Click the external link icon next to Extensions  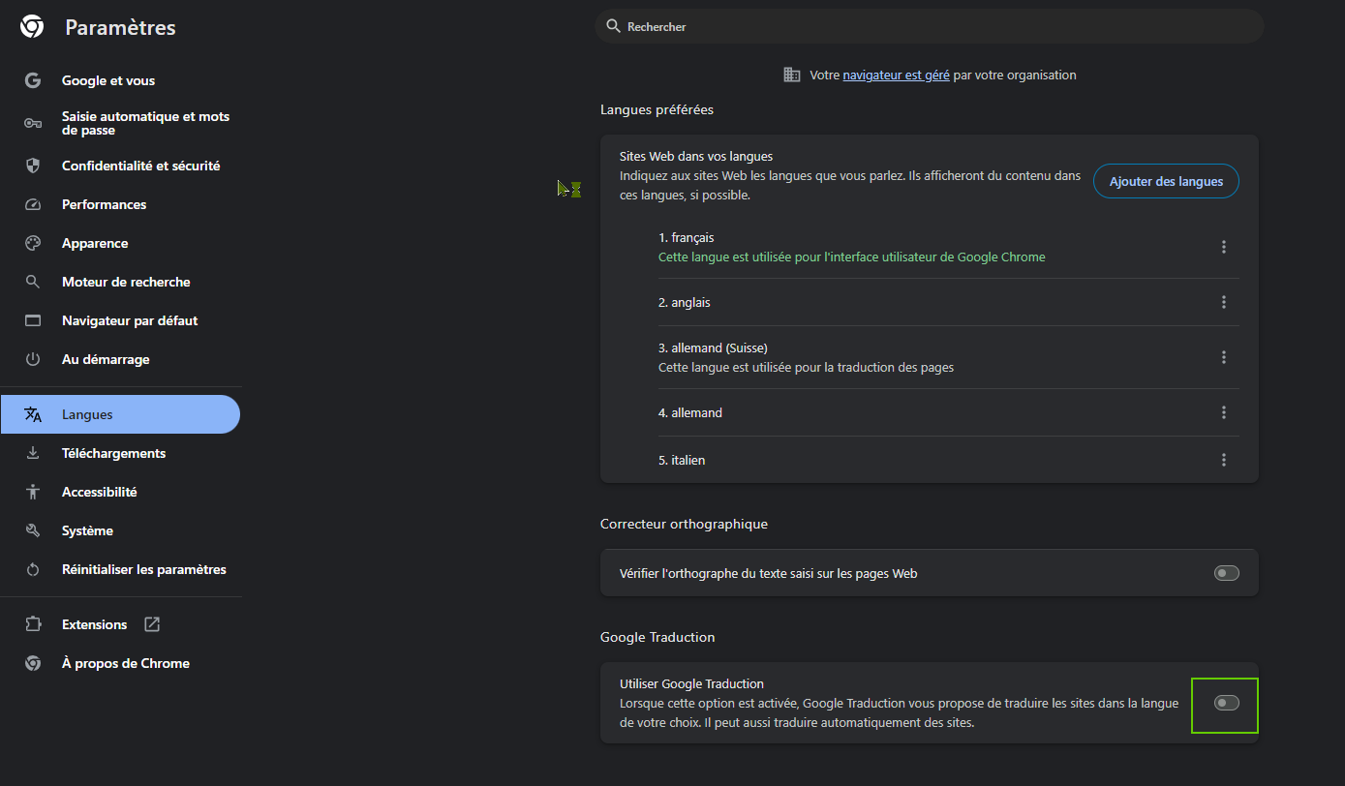(x=152, y=624)
